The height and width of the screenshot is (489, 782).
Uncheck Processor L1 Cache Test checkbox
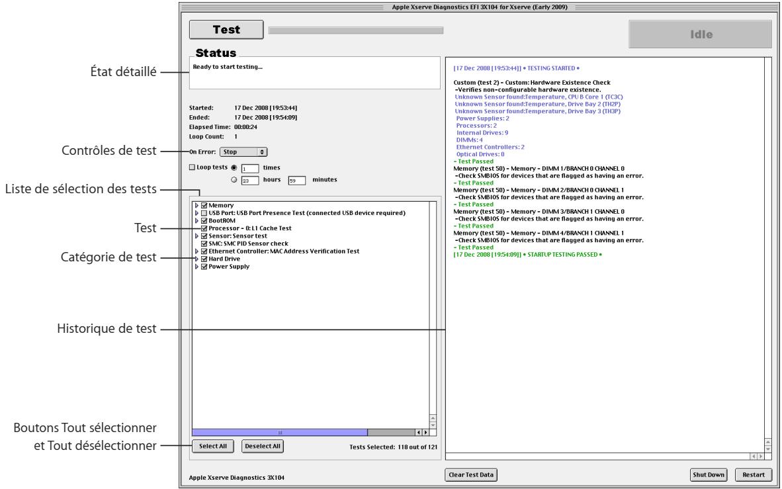pos(204,228)
